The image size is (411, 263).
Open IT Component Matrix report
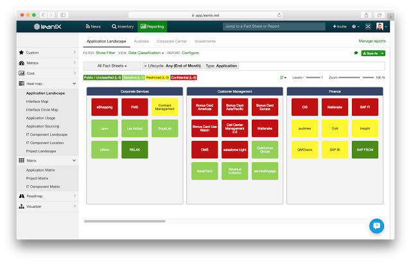click(x=43, y=186)
